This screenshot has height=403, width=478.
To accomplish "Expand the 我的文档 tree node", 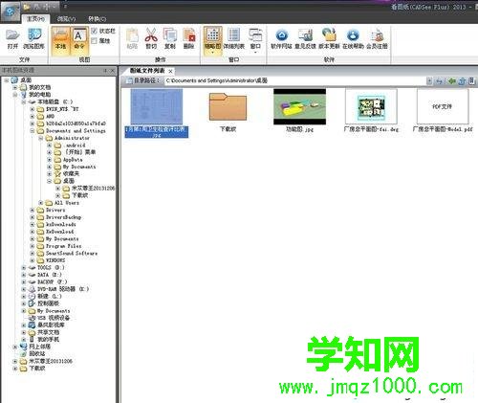I will (x=15, y=87).
